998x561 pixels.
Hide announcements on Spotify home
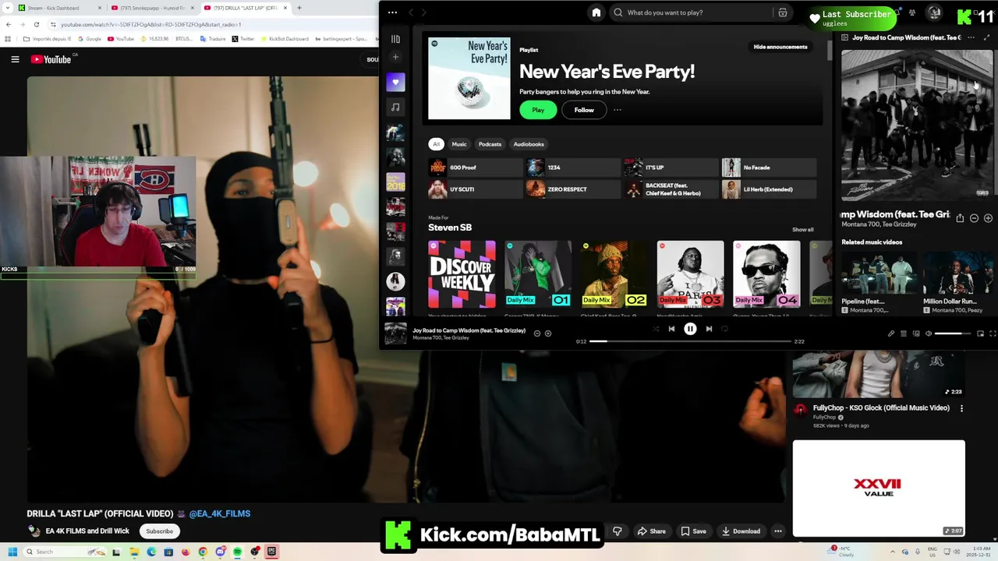point(780,47)
